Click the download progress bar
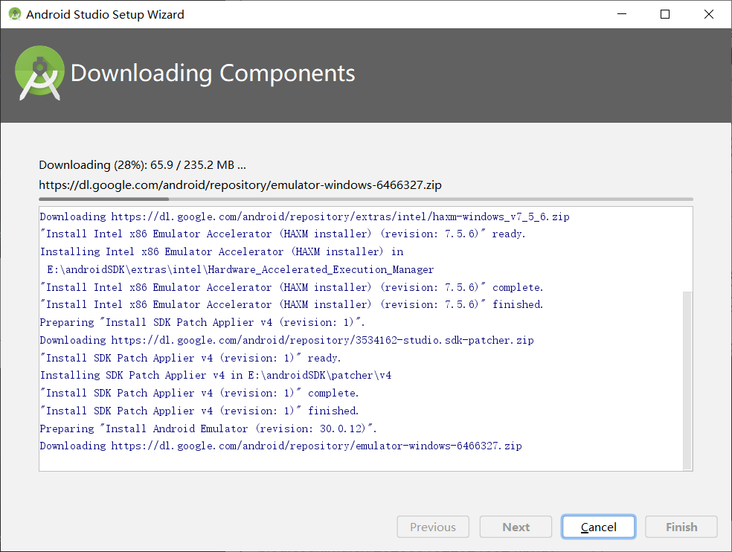The image size is (732, 552). 365,199
